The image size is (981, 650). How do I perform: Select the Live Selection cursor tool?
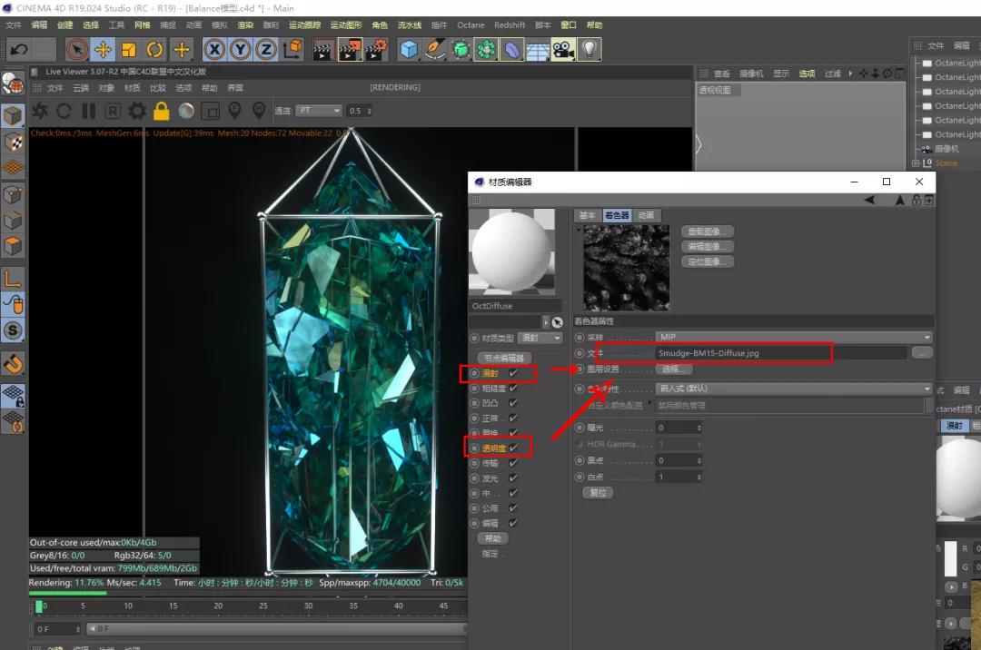coord(77,49)
